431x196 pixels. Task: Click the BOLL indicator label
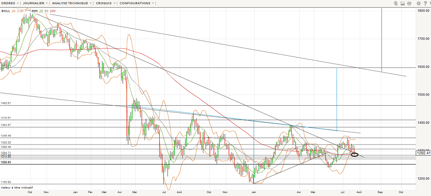click(6, 11)
